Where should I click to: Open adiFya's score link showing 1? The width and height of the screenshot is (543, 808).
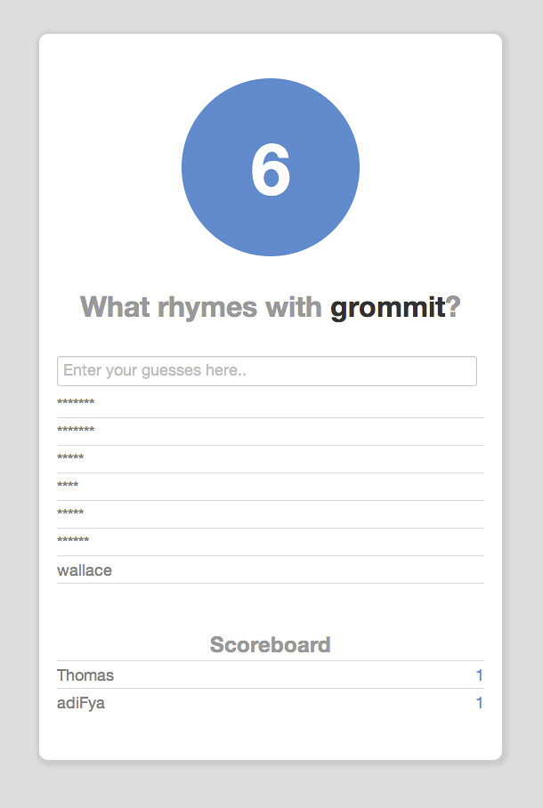479,702
